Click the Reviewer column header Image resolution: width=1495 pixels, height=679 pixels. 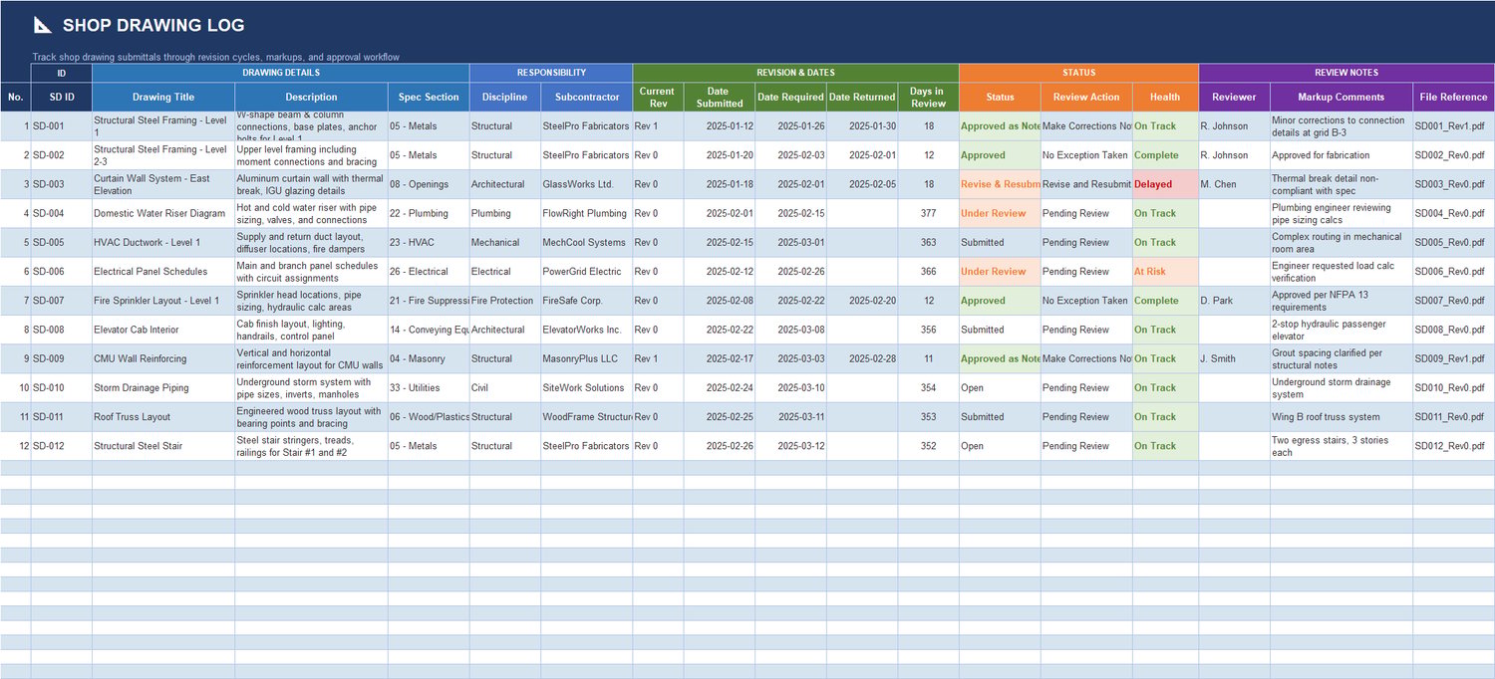[x=1234, y=97]
